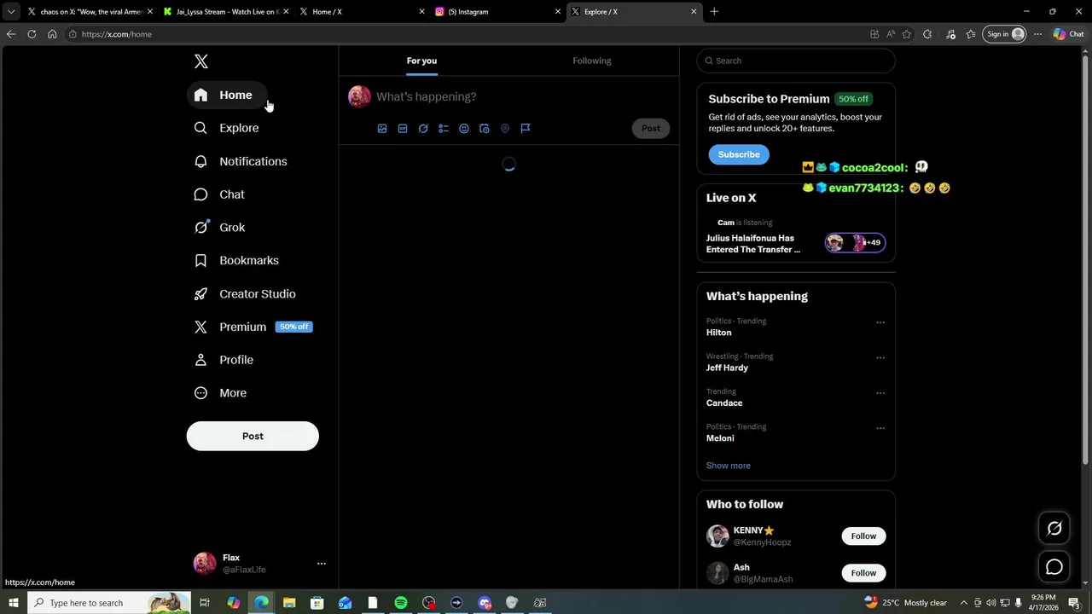Open Copilot Chat in browser toolbar
Screen dimensions: 1092x614
click(1069, 34)
